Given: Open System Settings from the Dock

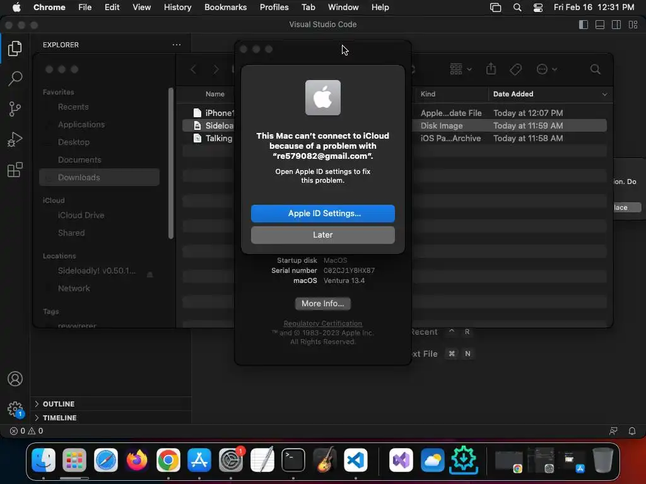Looking at the screenshot, I should [231, 460].
